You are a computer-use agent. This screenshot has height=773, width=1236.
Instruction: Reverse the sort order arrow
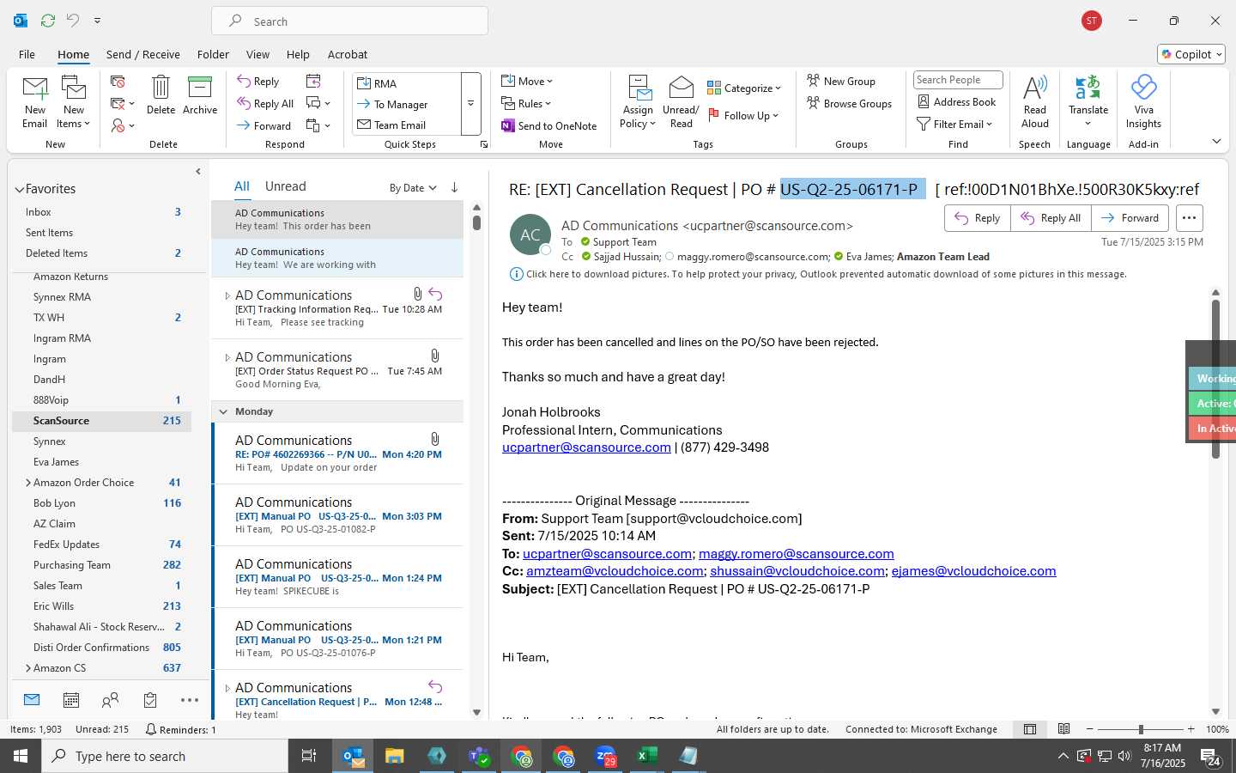coord(454,187)
